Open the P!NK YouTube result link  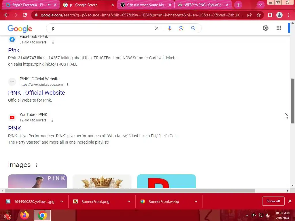pyautogui.click(x=14, y=128)
